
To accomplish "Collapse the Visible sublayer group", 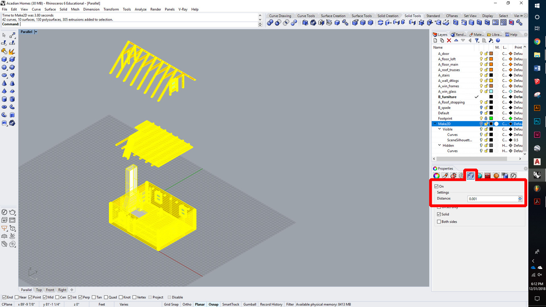I will click(440, 129).
